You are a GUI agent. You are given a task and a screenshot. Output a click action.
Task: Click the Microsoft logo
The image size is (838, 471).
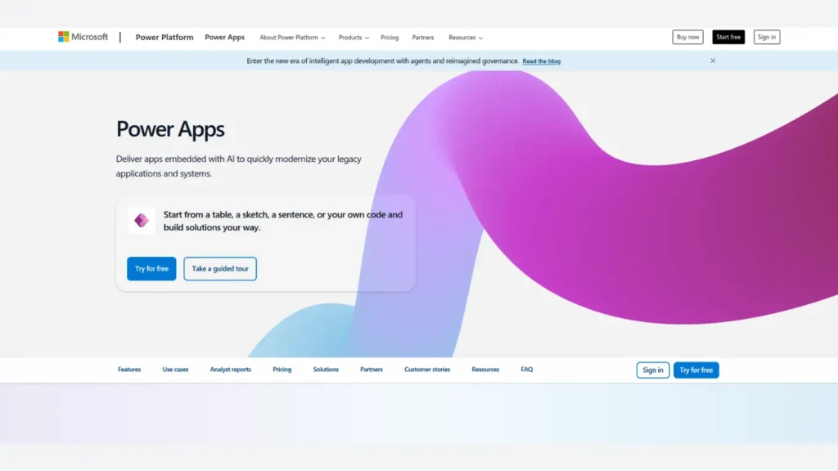pyautogui.click(x=83, y=37)
